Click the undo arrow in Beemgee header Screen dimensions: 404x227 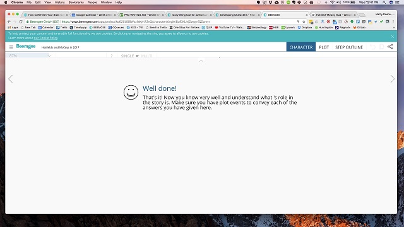[372, 47]
